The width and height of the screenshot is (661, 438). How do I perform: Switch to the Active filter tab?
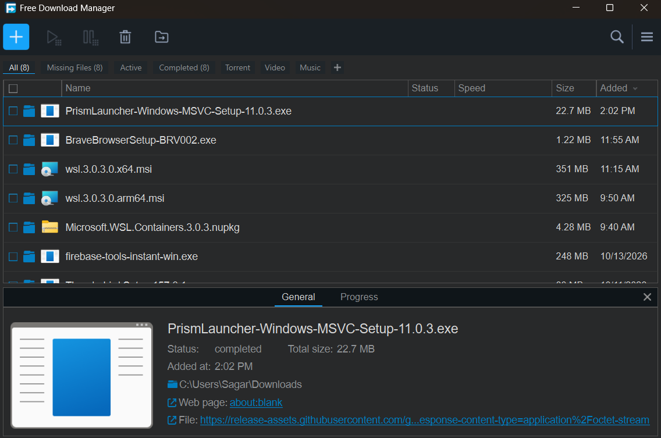click(x=131, y=67)
